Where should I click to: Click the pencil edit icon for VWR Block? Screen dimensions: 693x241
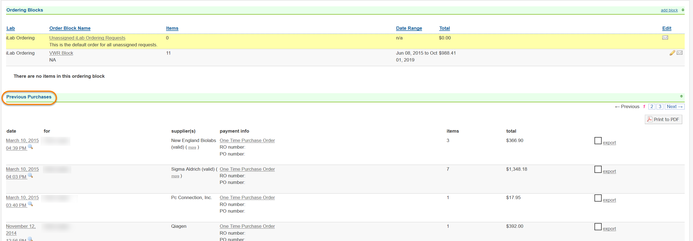[672, 53]
